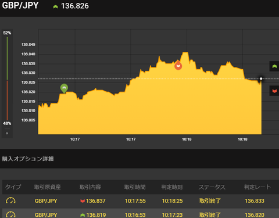This screenshot has height=218, width=279.
Task: Close the sentiment bar with X
Action: pos(7,133)
